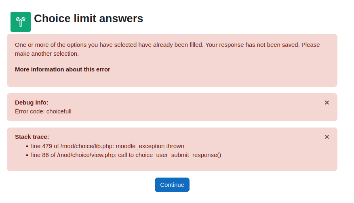Screen dimensions: 354x203
Task: Open More information about this error
Action: [63, 69]
